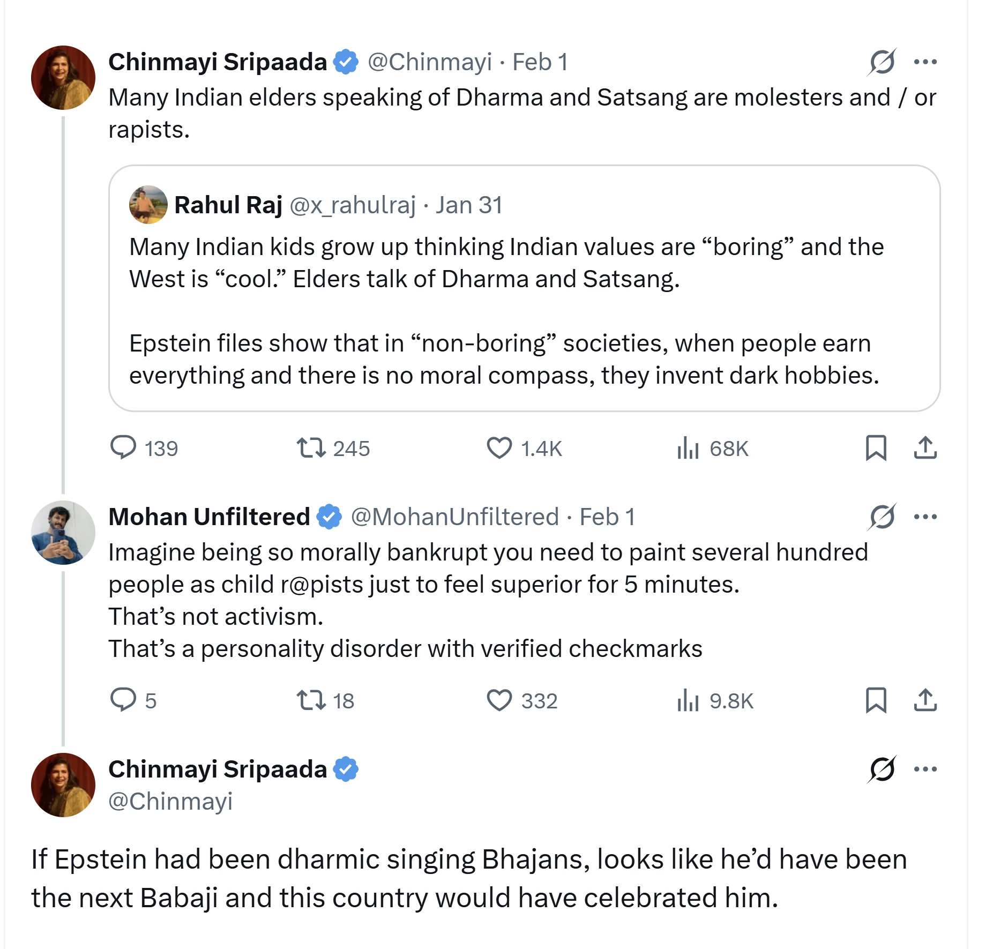Bookmark Mohan Unfiltered's tweet
Screen dimensions: 993x949
tap(876, 700)
